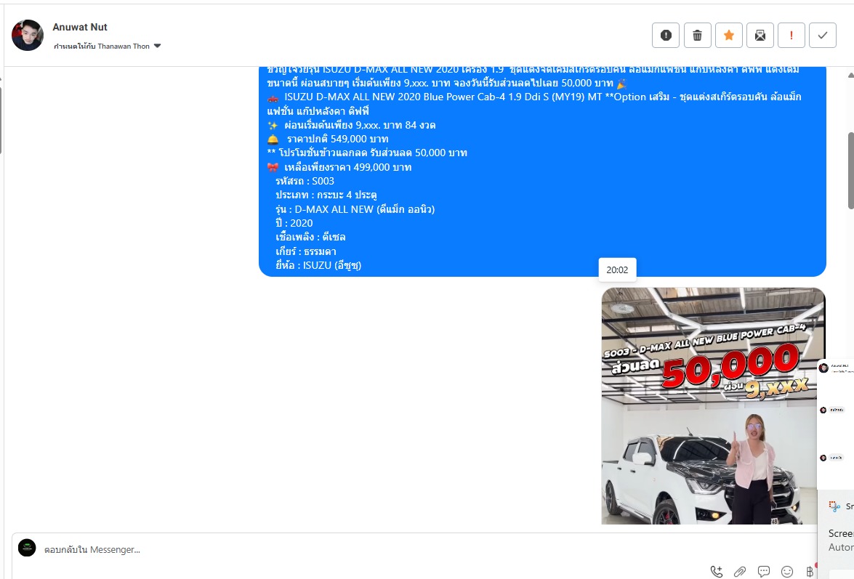Expand the Thanawan Thon assignment dropdown
854x579 pixels.
[157, 46]
